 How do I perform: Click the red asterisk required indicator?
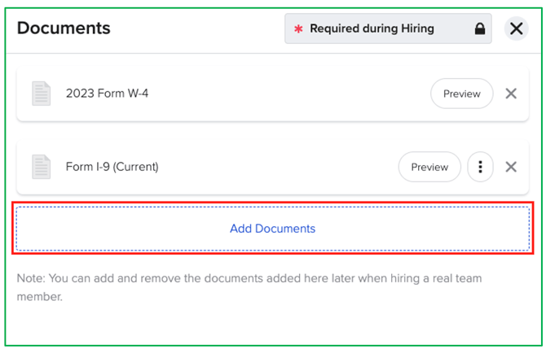298,29
